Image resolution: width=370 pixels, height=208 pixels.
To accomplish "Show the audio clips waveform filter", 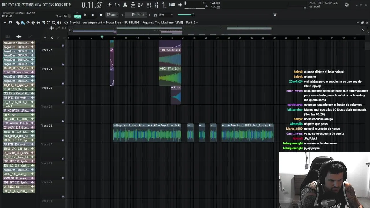I will tap(19, 37).
